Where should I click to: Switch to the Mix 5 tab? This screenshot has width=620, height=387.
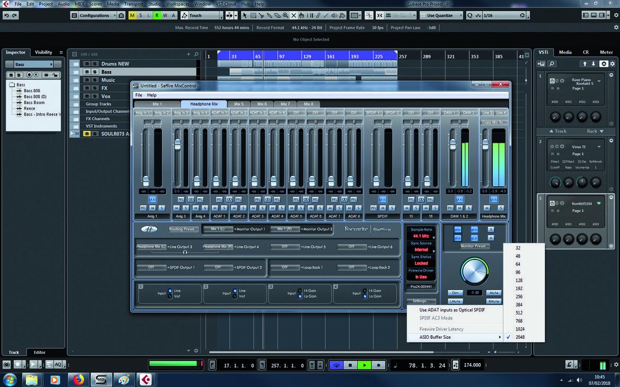(x=239, y=104)
